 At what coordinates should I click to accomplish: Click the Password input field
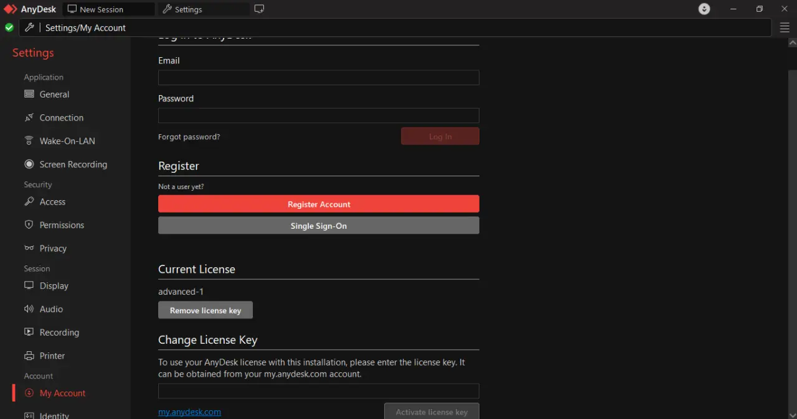(318, 115)
